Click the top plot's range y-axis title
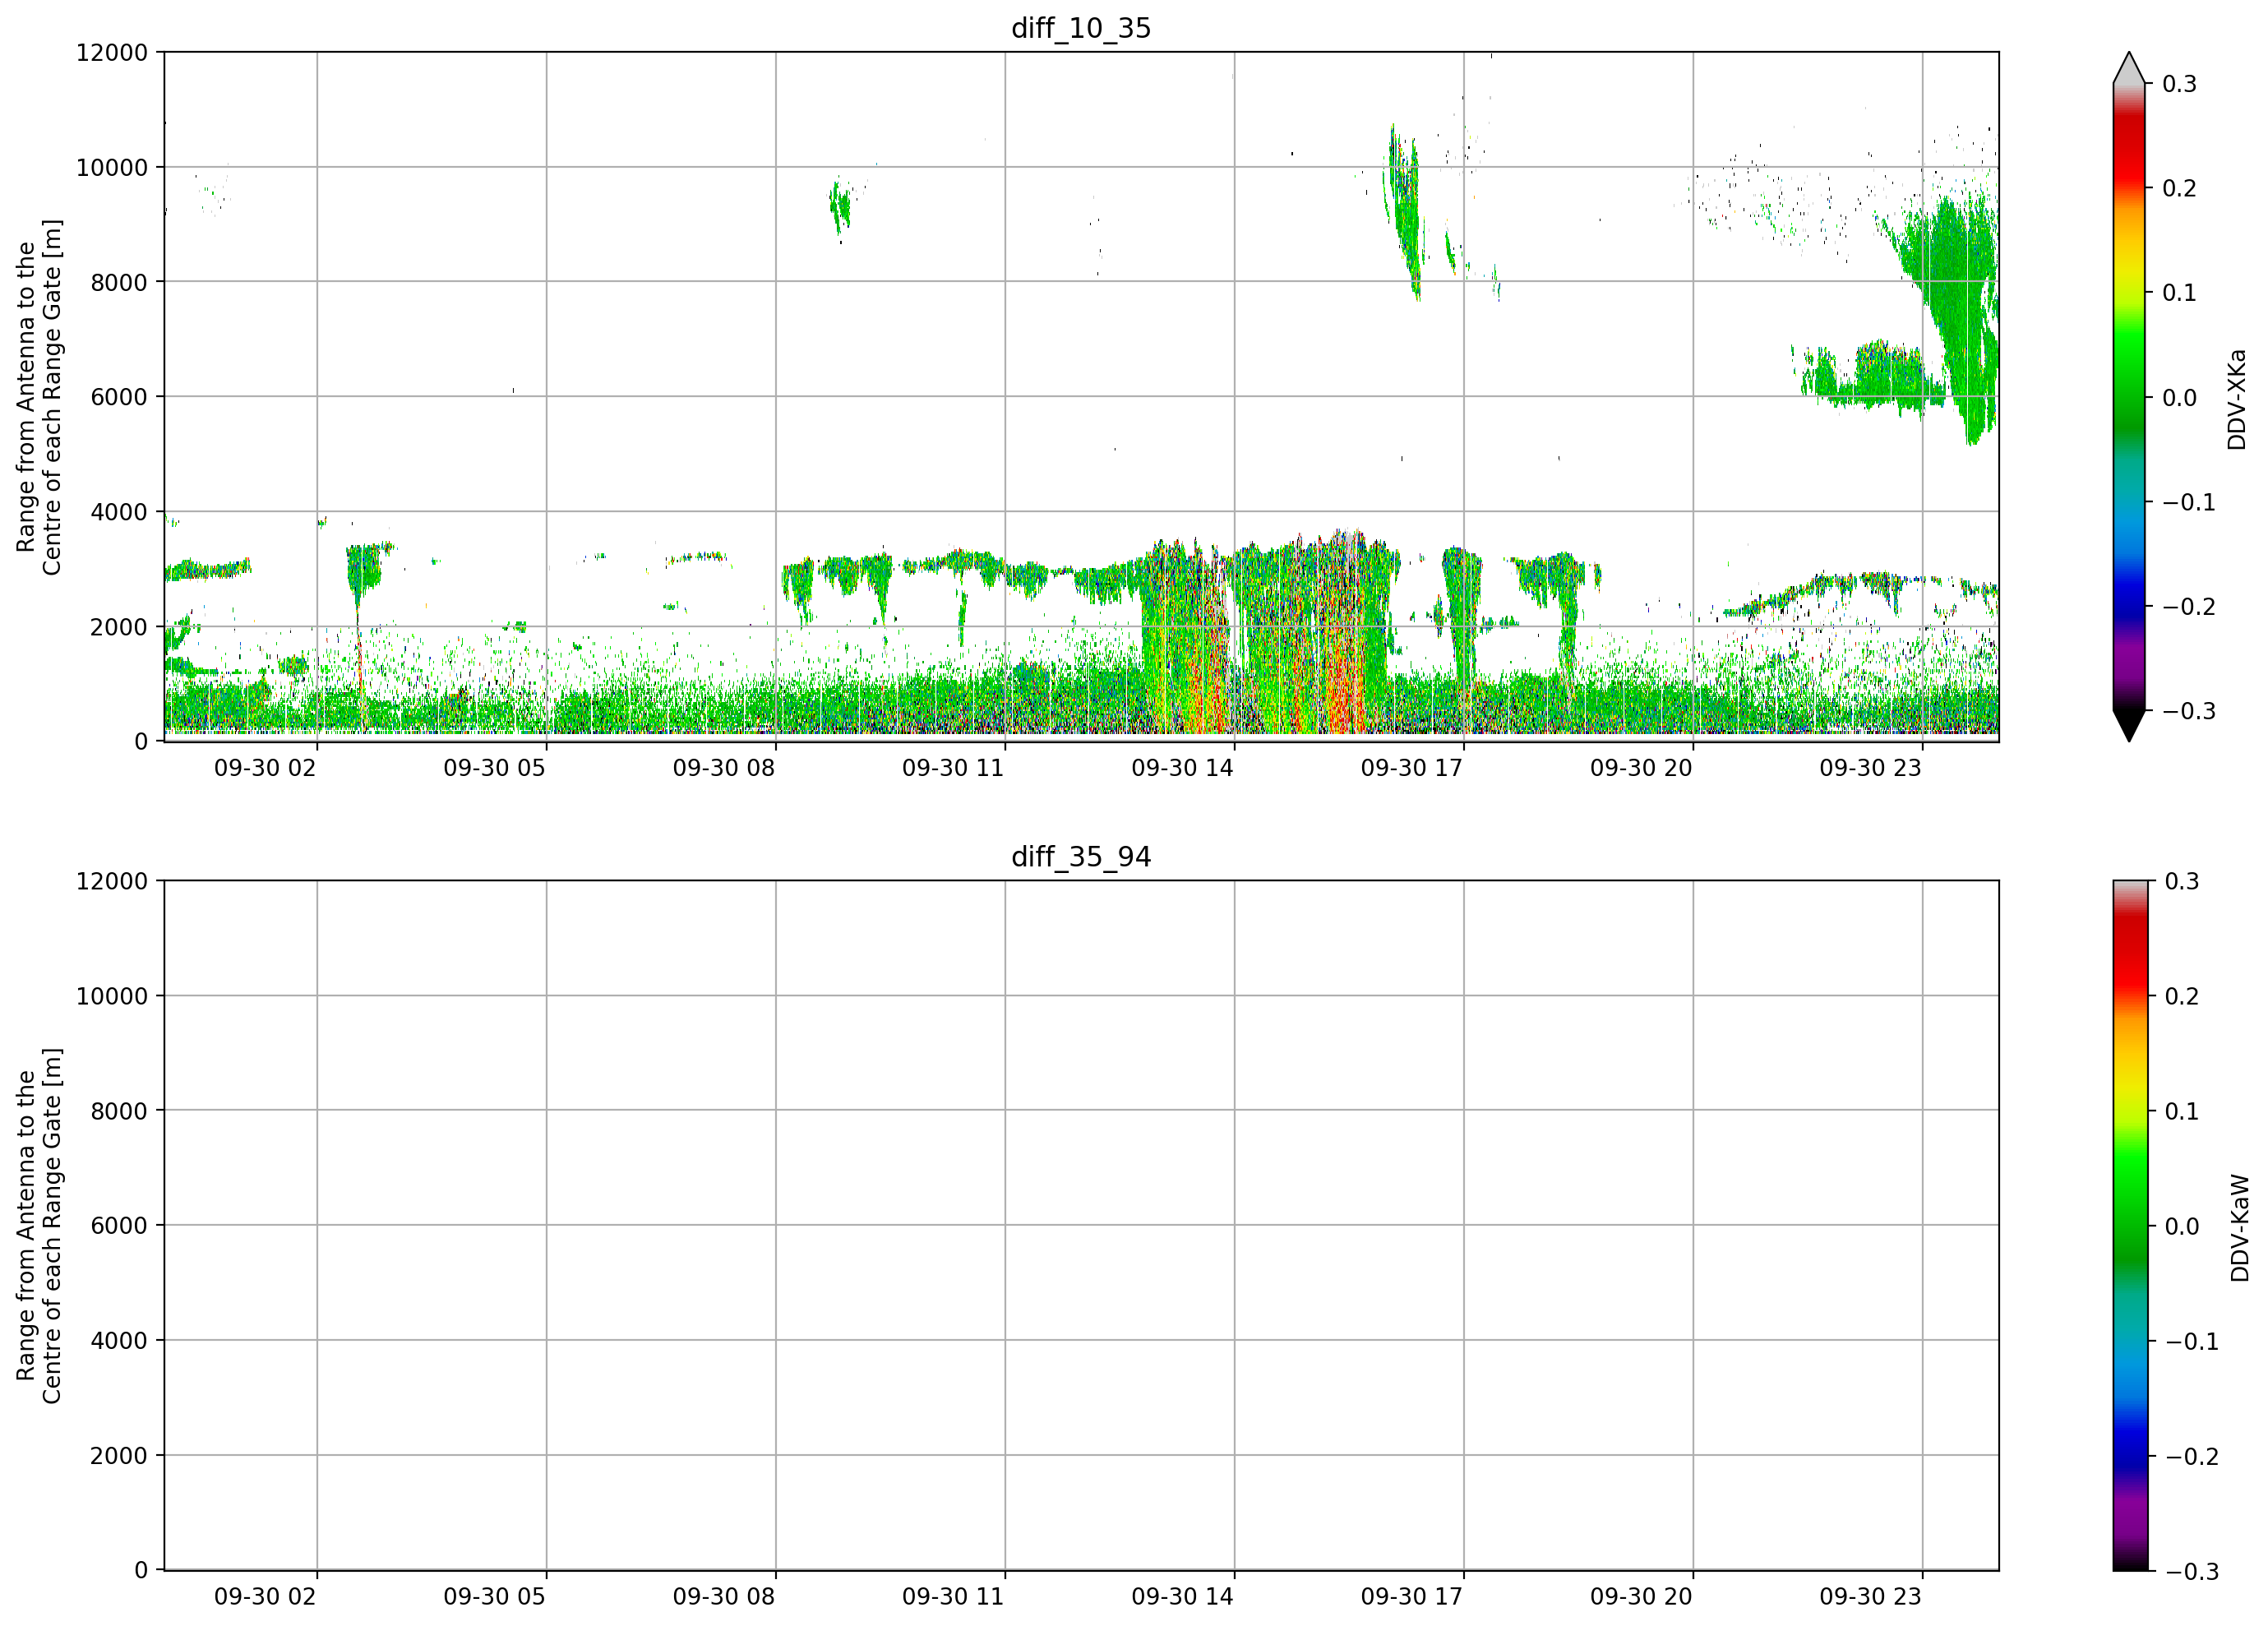Image resolution: width=2268 pixels, height=1626 pixels. click(x=39, y=397)
